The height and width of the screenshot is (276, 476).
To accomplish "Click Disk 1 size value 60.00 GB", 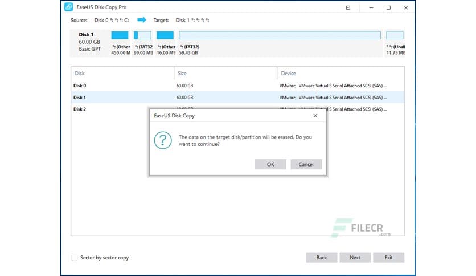I will coord(184,98).
